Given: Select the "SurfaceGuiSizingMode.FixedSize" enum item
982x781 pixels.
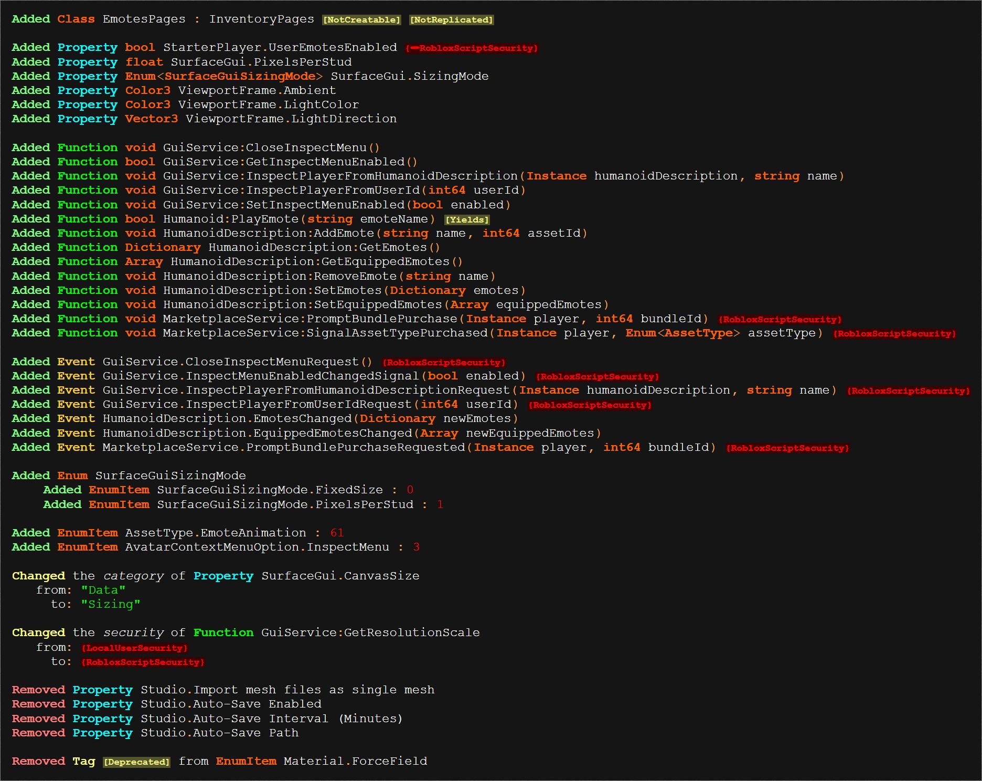Looking at the screenshot, I should [270, 490].
